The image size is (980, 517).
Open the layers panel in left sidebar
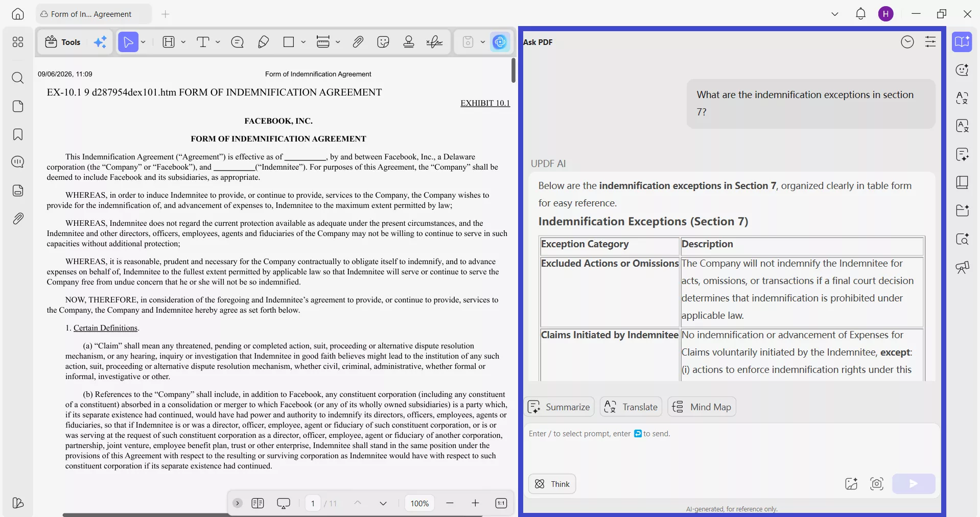pyautogui.click(x=18, y=503)
